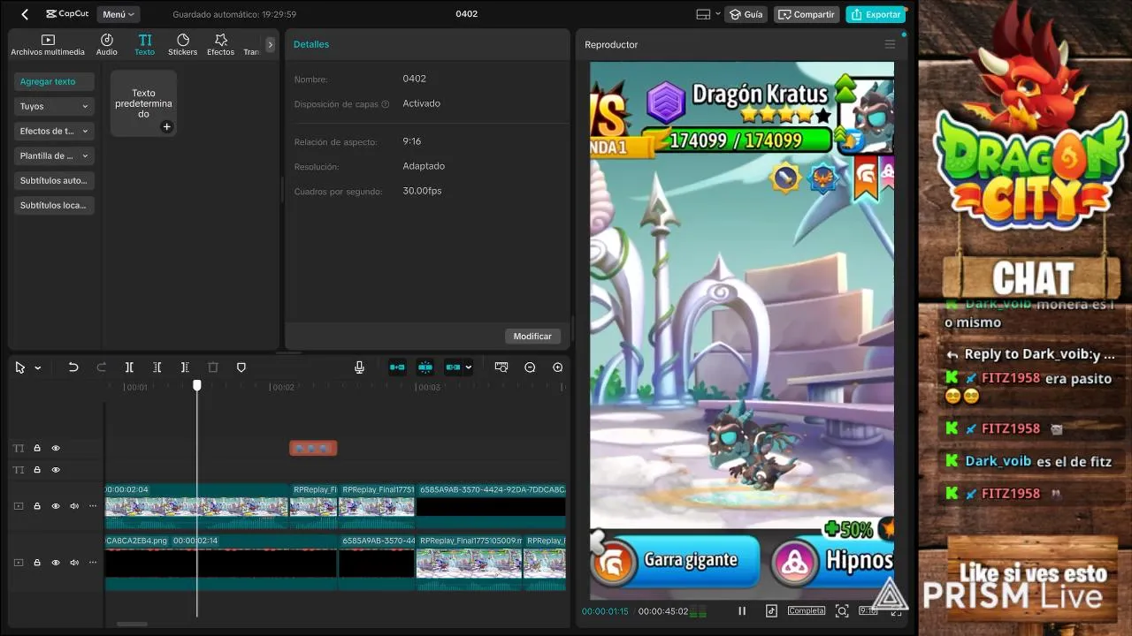Image resolution: width=1132 pixels, height=636 pixels.
Task: Click the trash delete icon
Action: coord(213,367)
